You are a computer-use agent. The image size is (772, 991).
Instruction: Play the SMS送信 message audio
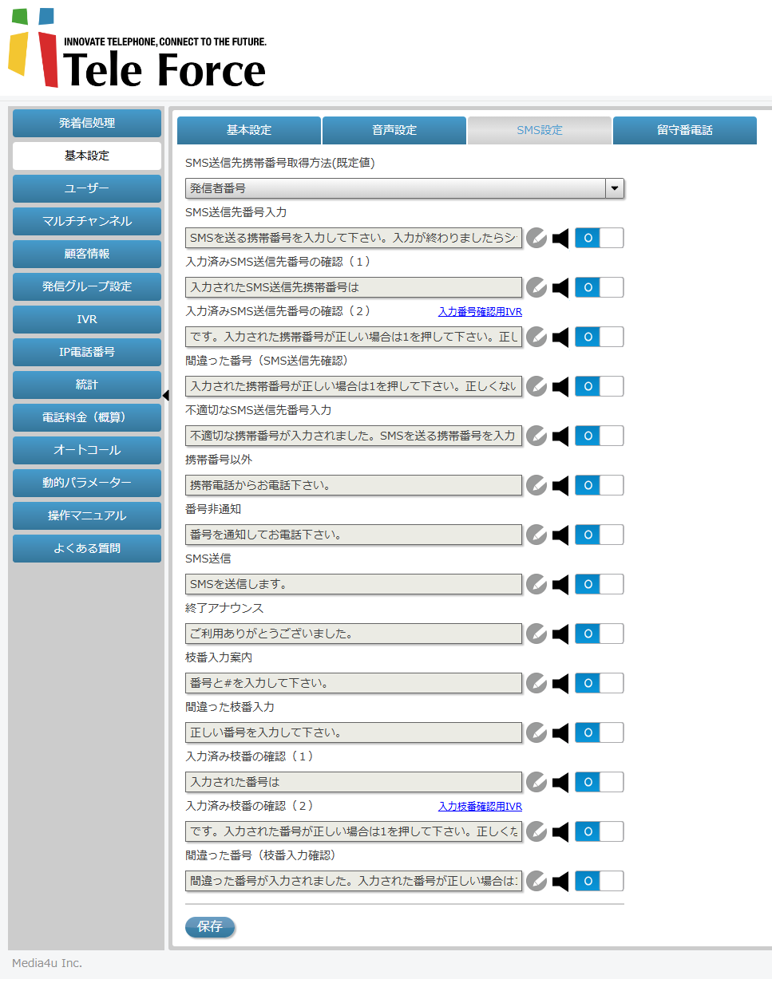559,584
